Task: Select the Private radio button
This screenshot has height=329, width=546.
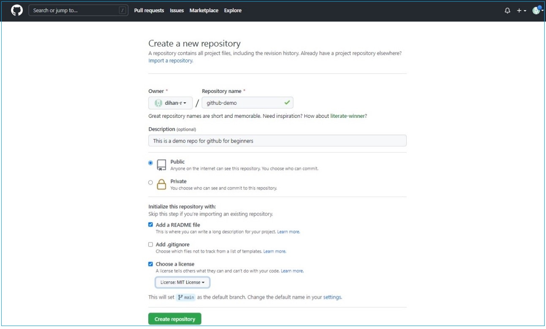Action: pyautogui.click(x=151, y=182)
